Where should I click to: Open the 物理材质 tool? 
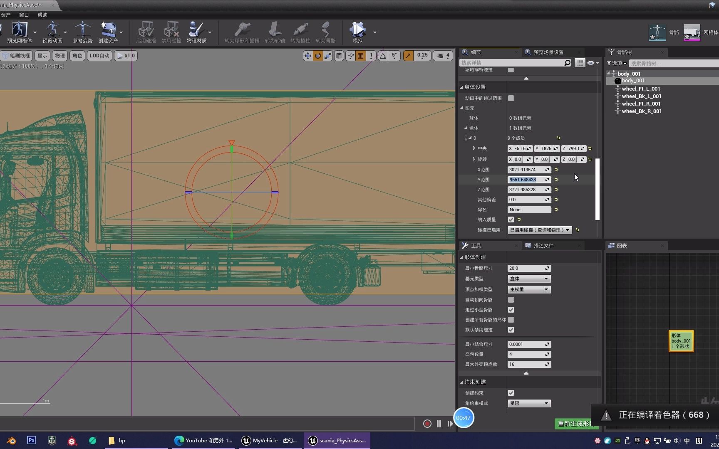pyautogui.click(x=196, y=32)
